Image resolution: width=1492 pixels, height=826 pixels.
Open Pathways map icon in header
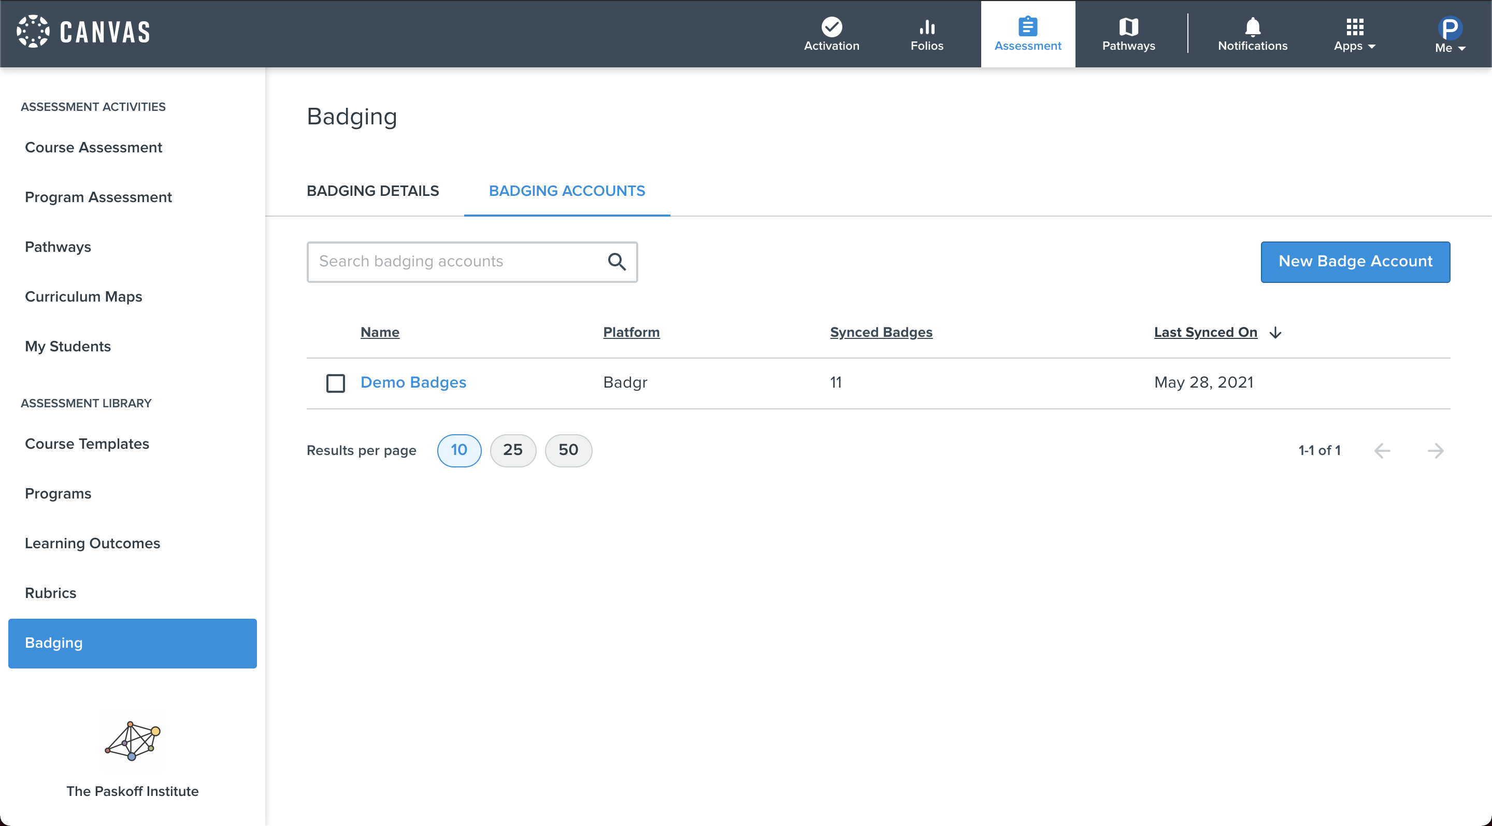1128,26
